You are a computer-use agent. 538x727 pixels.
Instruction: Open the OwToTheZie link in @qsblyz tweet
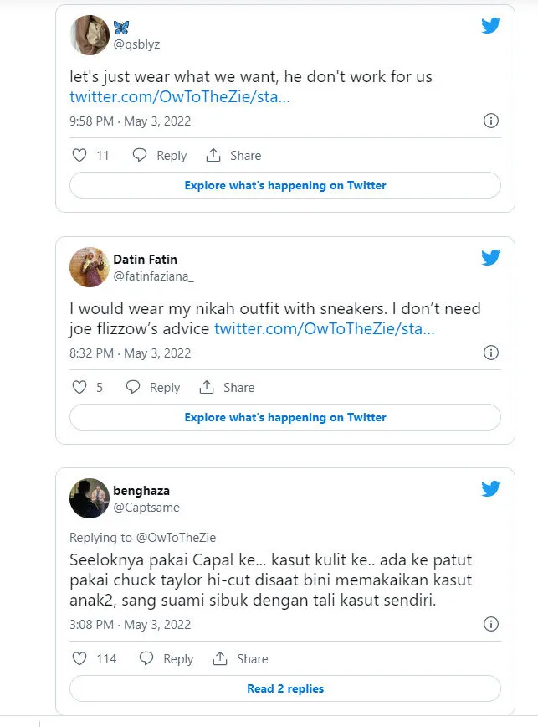click(x=180, y=98)
